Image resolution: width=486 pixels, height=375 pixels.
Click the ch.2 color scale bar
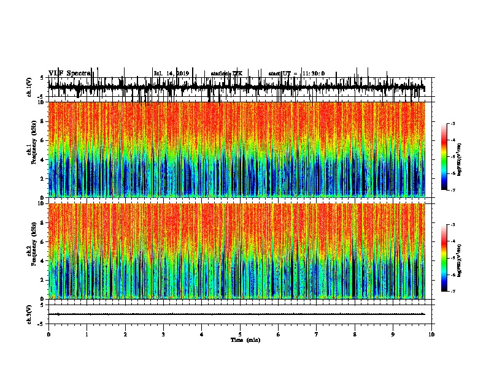(444, 258)
